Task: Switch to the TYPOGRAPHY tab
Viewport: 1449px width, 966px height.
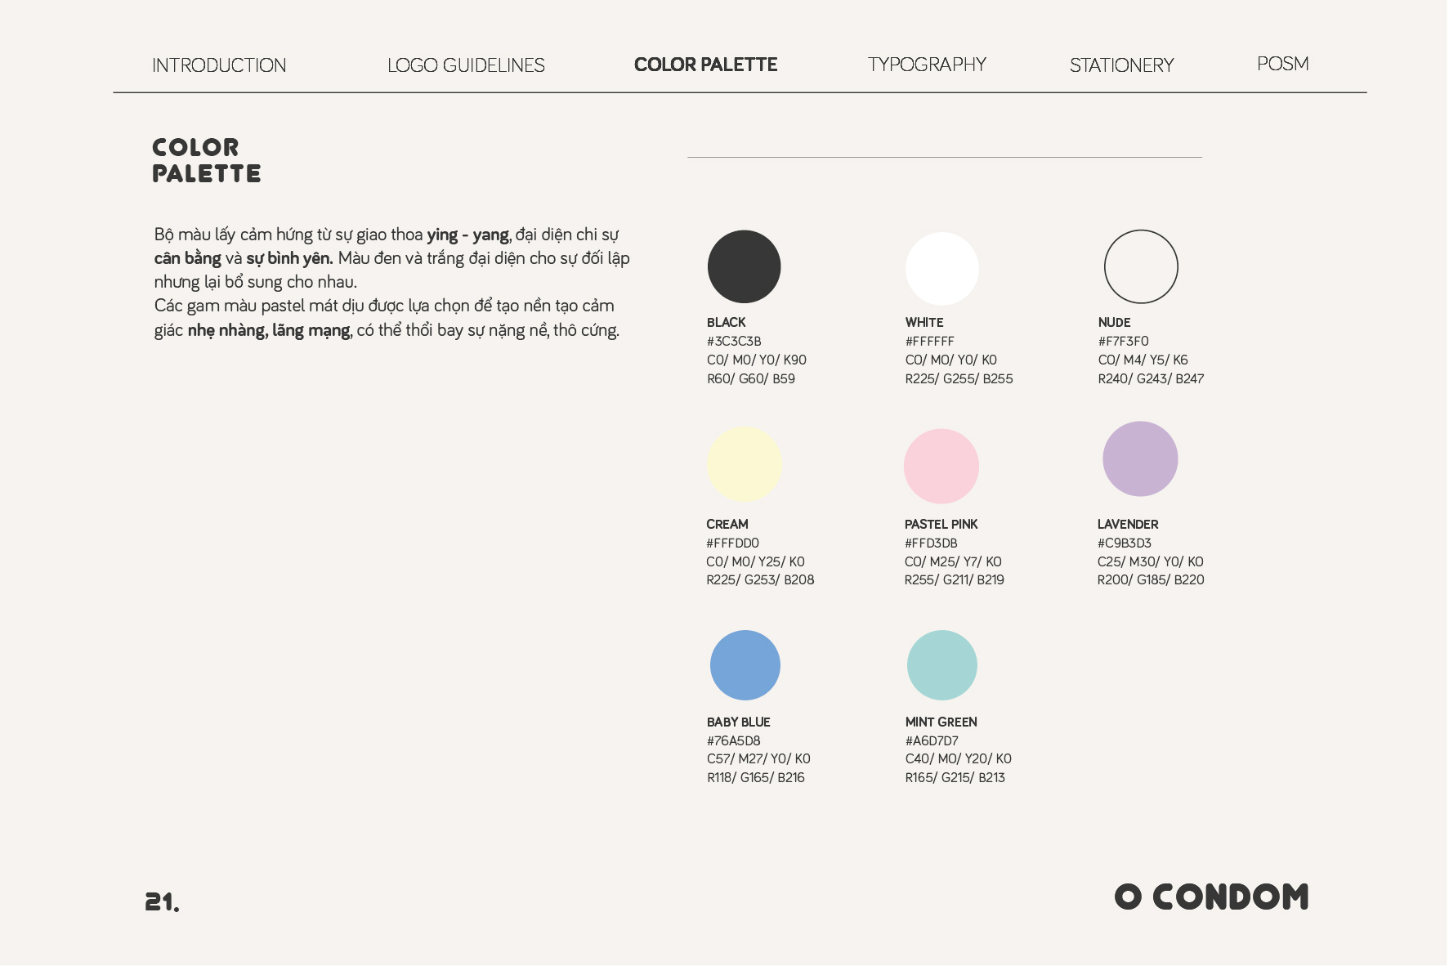Action: click(927, 65)
